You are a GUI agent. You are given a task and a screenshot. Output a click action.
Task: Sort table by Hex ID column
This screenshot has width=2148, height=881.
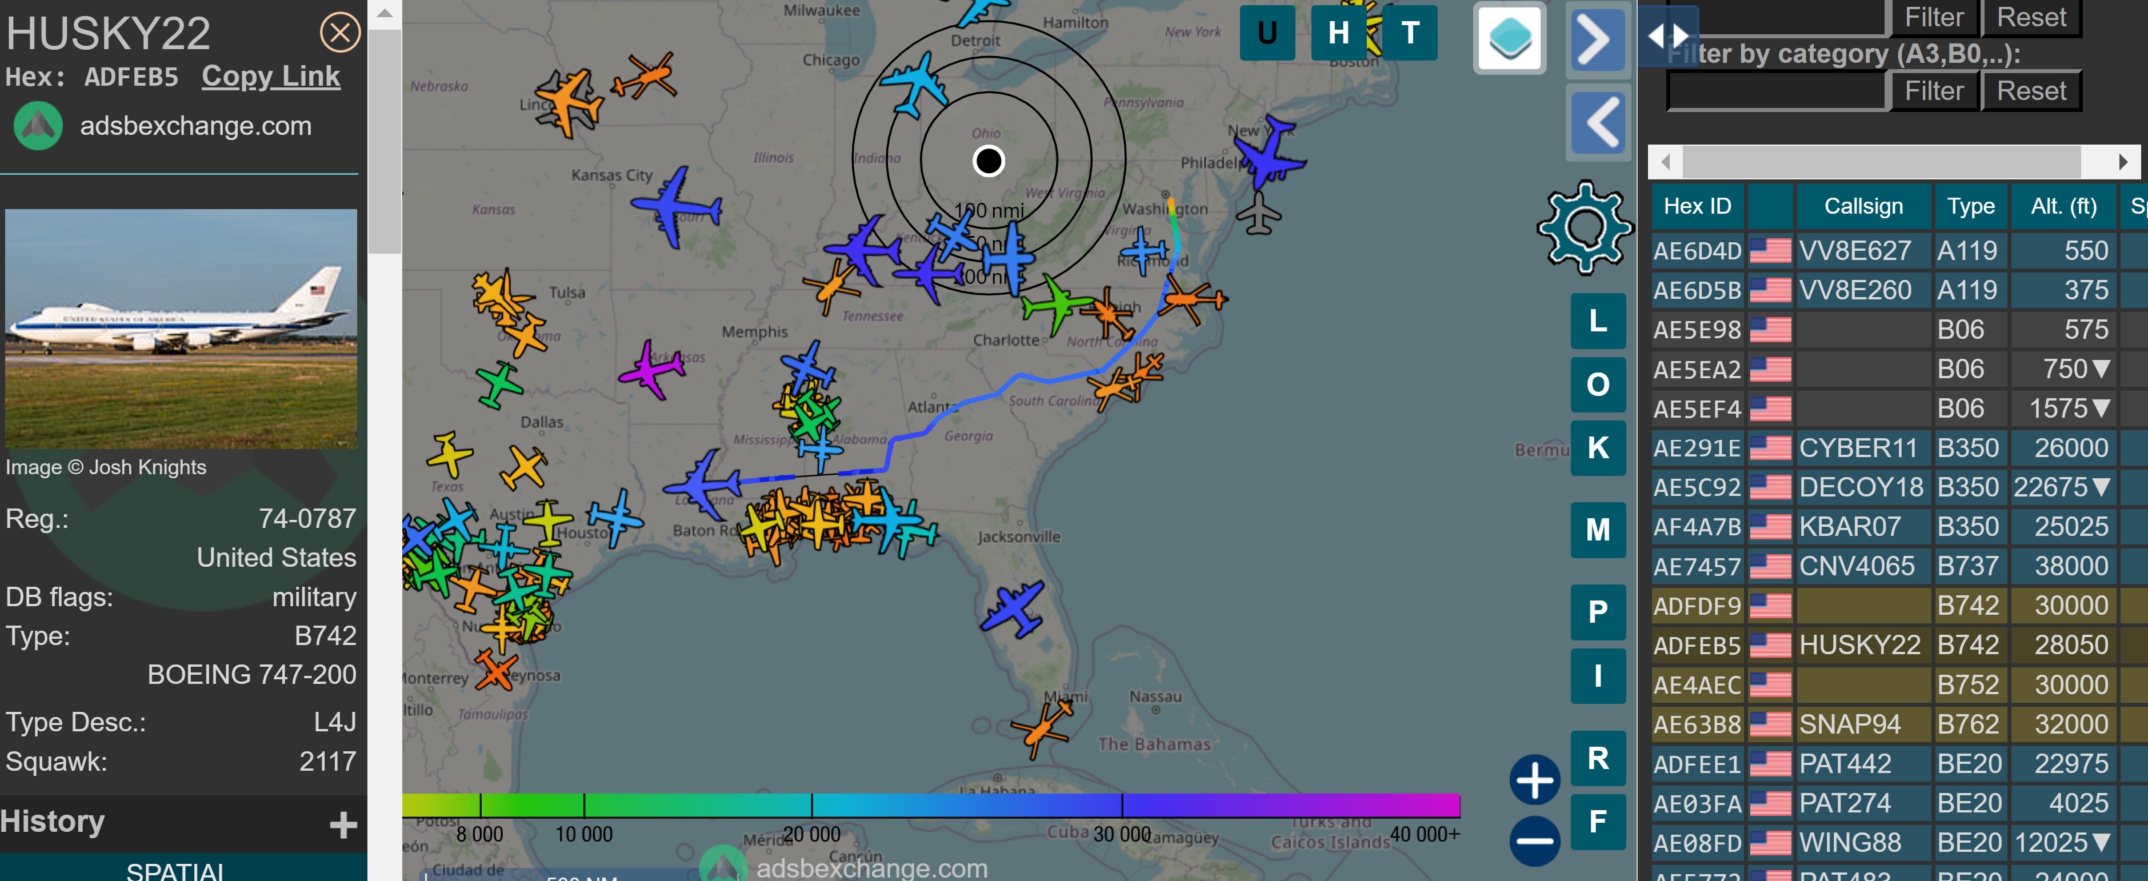(x=1697, y=207)
